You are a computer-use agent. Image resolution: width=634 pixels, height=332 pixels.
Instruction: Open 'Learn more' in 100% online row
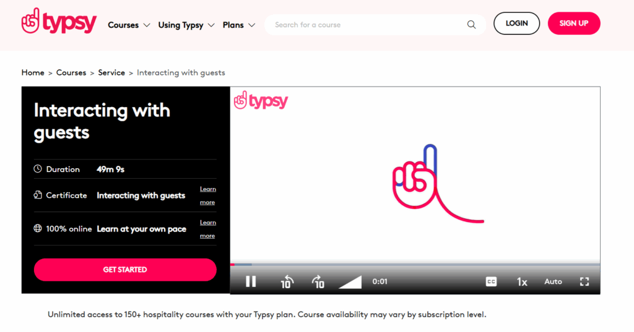tap(208, 229)
